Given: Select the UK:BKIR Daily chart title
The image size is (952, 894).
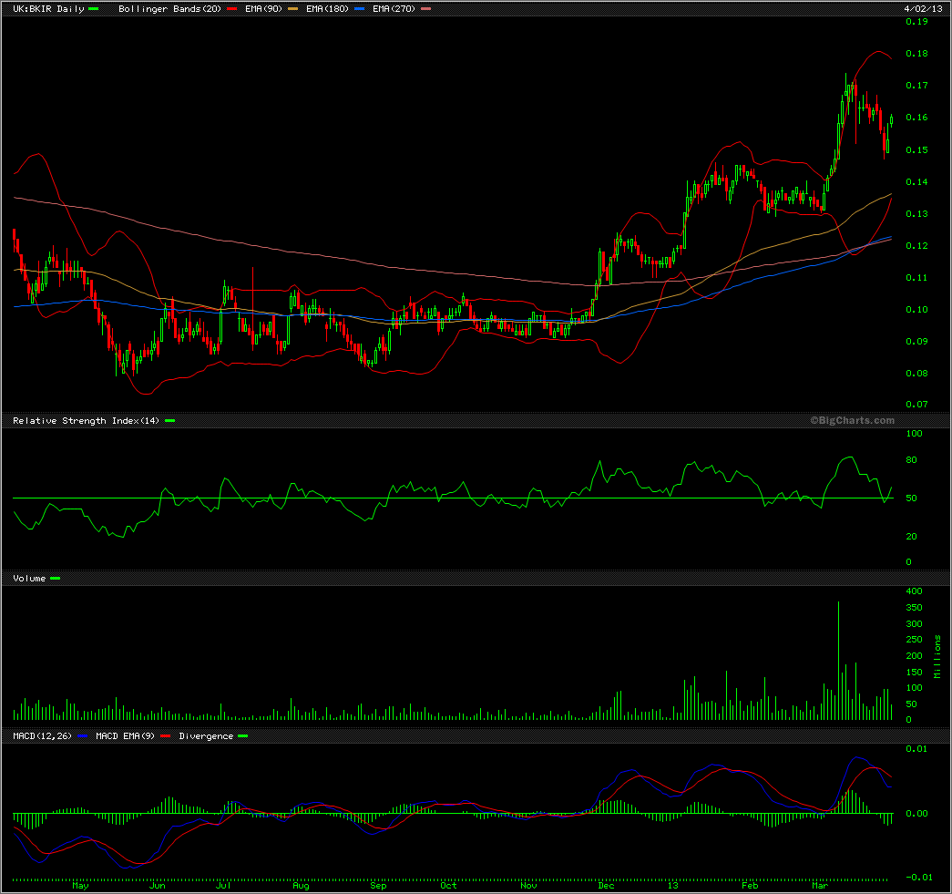Looking at the screenshot, I should (48, 9).
